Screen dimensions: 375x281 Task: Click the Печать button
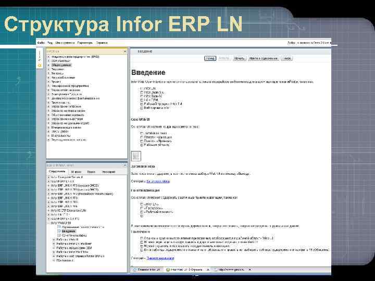coord(239,58)
